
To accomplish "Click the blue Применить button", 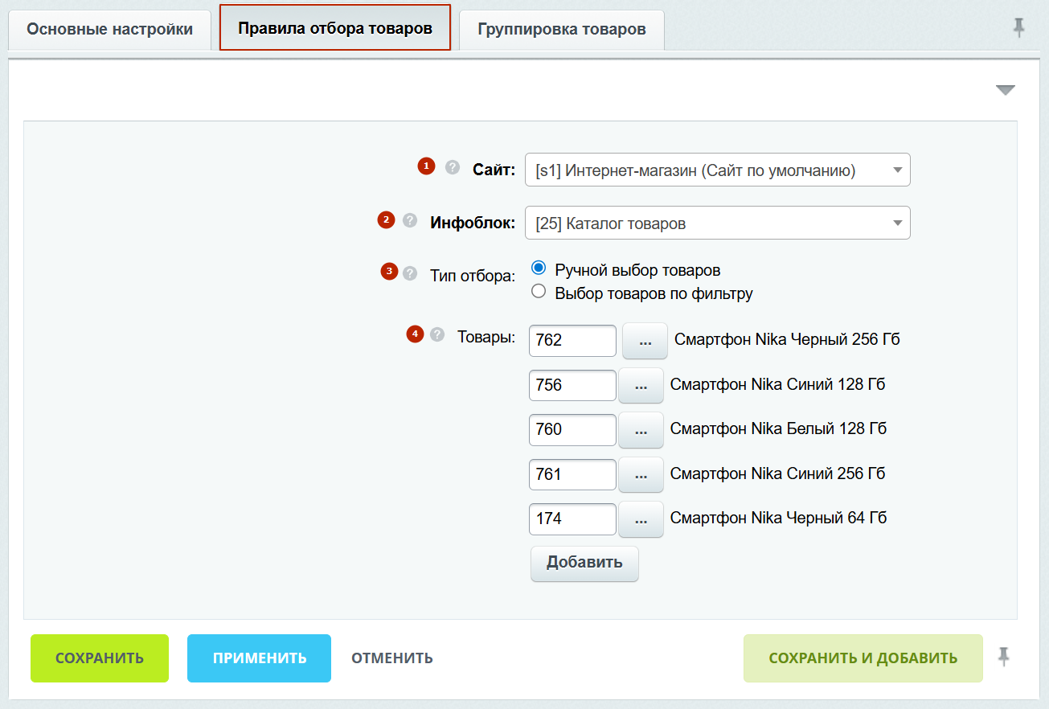I will tap(259, 658).
